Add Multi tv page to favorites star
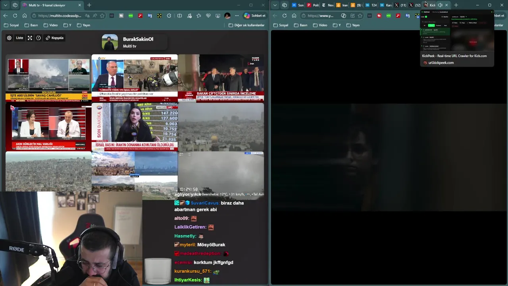This screenshot has height=286, width=508. click(102, 16)
